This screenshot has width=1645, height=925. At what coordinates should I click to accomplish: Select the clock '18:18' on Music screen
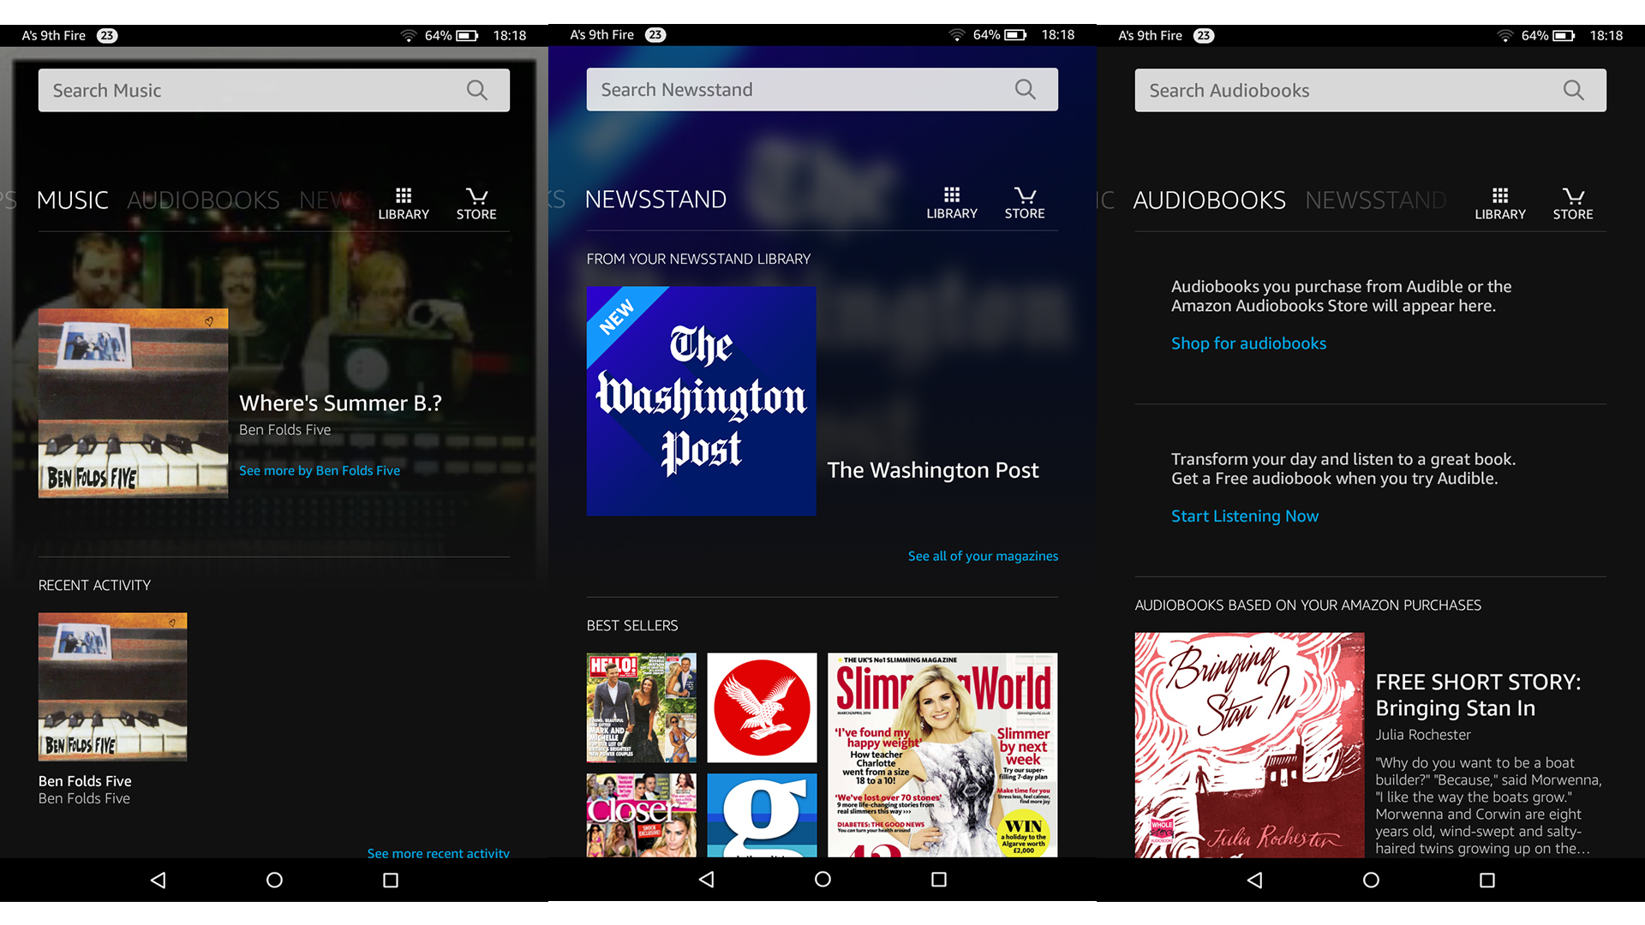pos(510,35)
